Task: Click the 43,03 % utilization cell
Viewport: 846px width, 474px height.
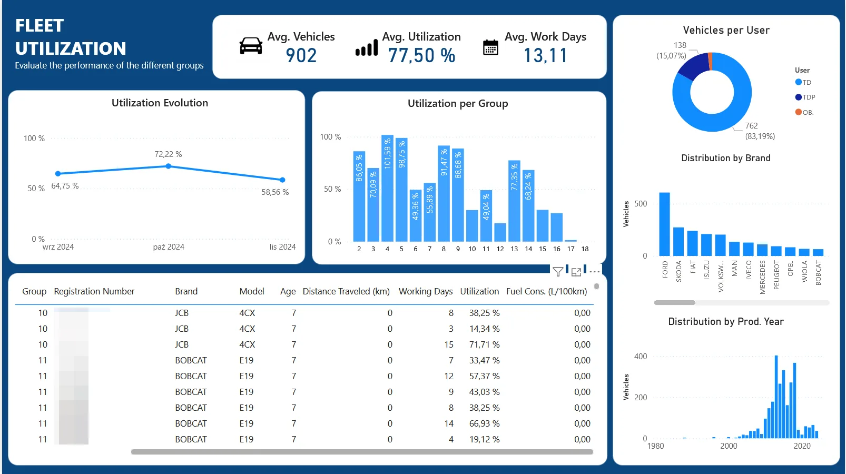Action: pyautogui.click(x=485, y=392)
